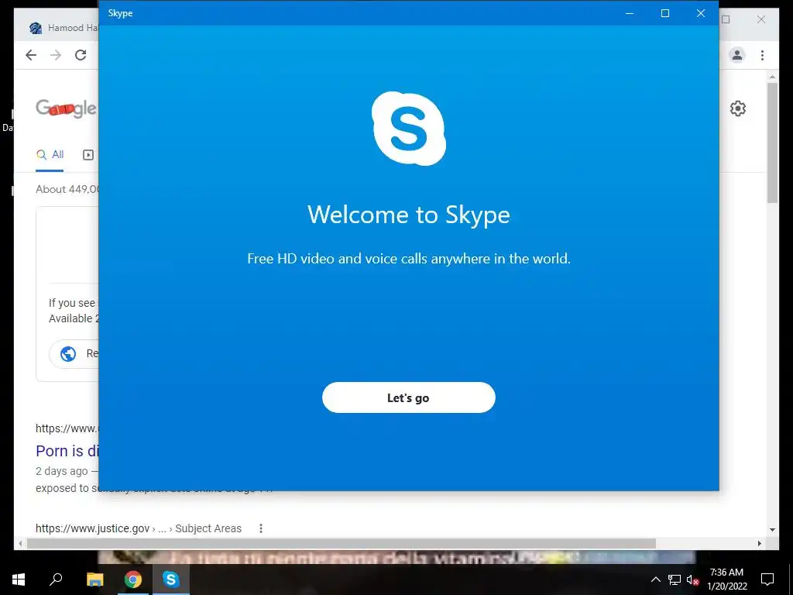The width and height of the screenshot is (793, 595).
Task: Open the Chrome profile avatar
Action: (737, 55)
